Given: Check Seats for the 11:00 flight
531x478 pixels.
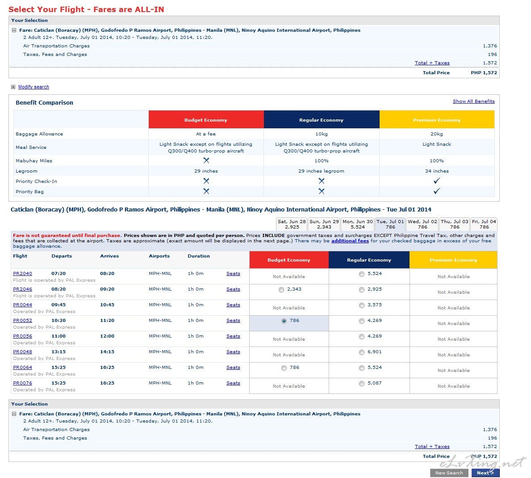Looking at the screenshot, I should pos(233,336).
